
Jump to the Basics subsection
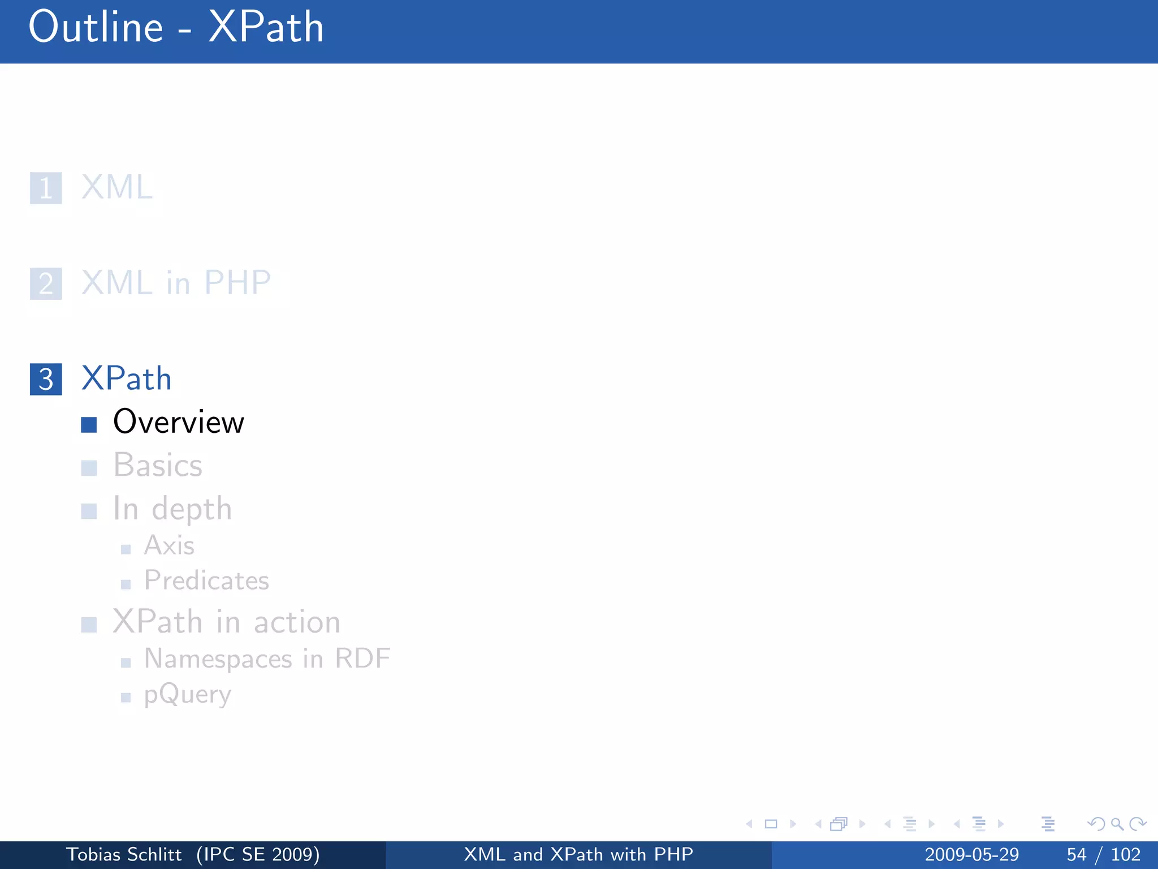pos(158,466)
